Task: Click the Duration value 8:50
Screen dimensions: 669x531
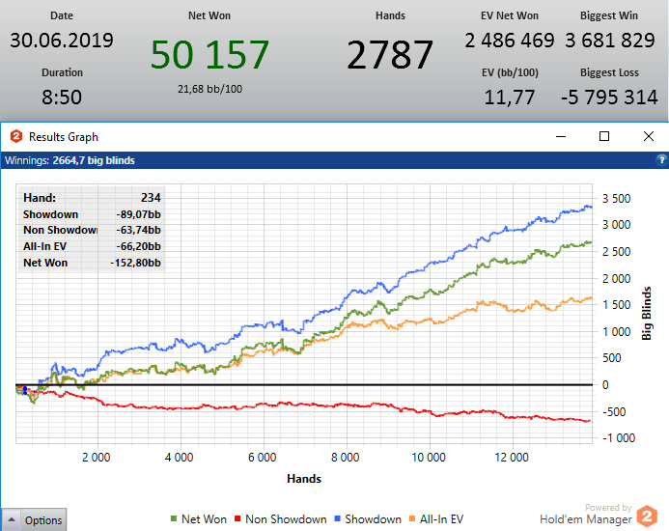Action: tap(62, 98)
